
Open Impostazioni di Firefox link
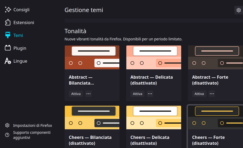[x=33, y=126]
